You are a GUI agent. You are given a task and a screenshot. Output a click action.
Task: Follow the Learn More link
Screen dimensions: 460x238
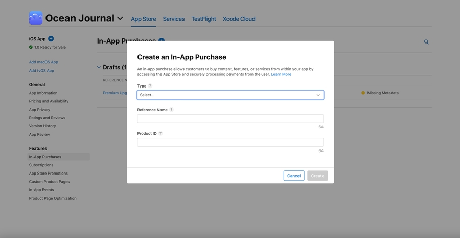tap(281, 74)
